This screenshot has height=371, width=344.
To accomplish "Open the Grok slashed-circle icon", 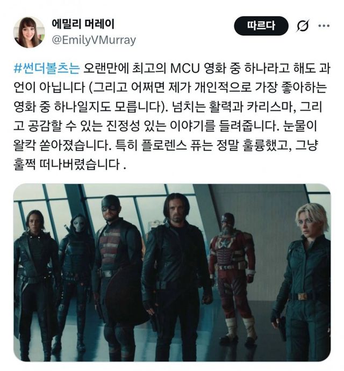I will [x=303, y=26].
